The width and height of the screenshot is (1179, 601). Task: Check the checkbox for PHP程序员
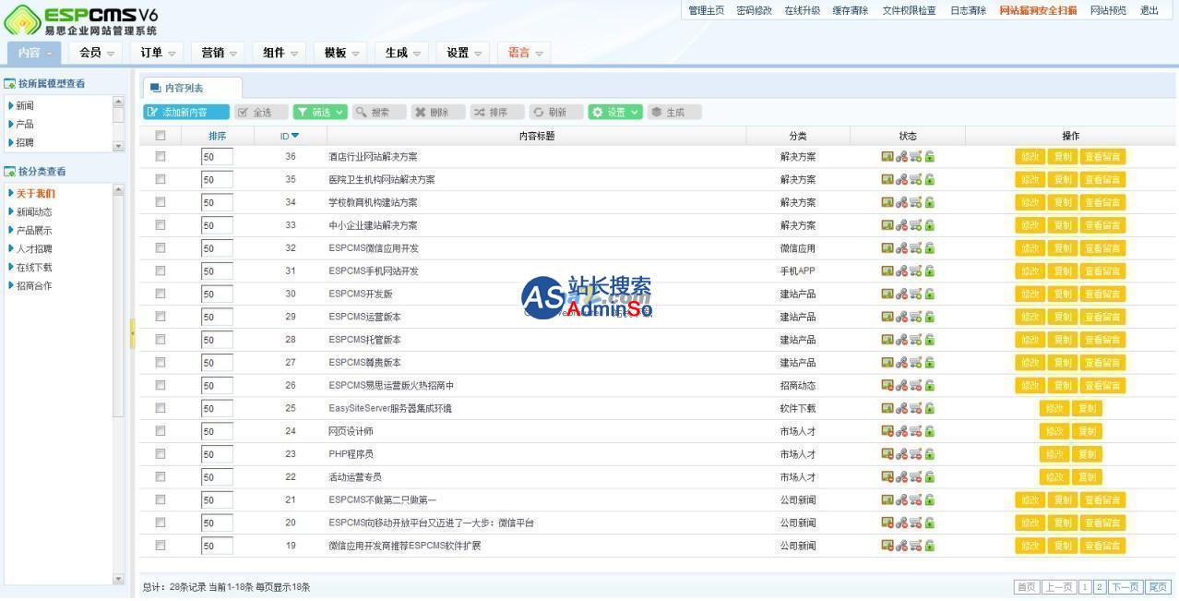coord(161,454)
